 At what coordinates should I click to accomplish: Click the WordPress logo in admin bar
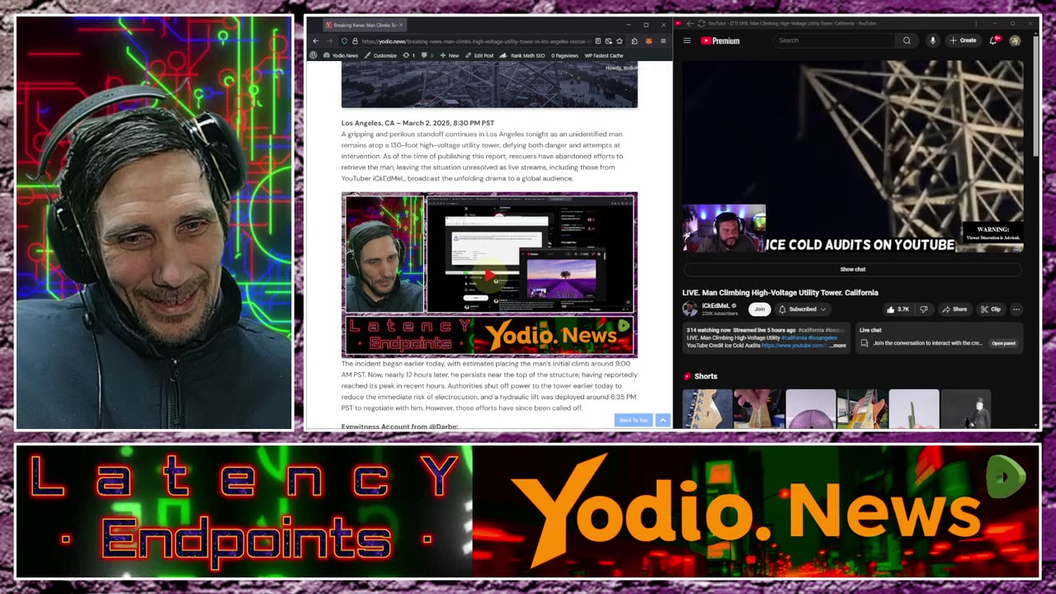click(313, 55)
